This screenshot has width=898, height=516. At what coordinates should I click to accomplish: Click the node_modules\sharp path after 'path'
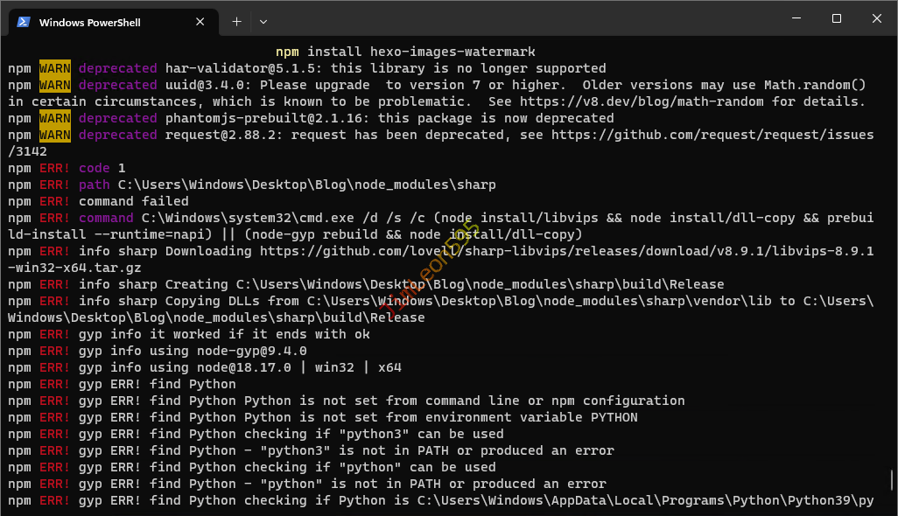tap(306, 185)
